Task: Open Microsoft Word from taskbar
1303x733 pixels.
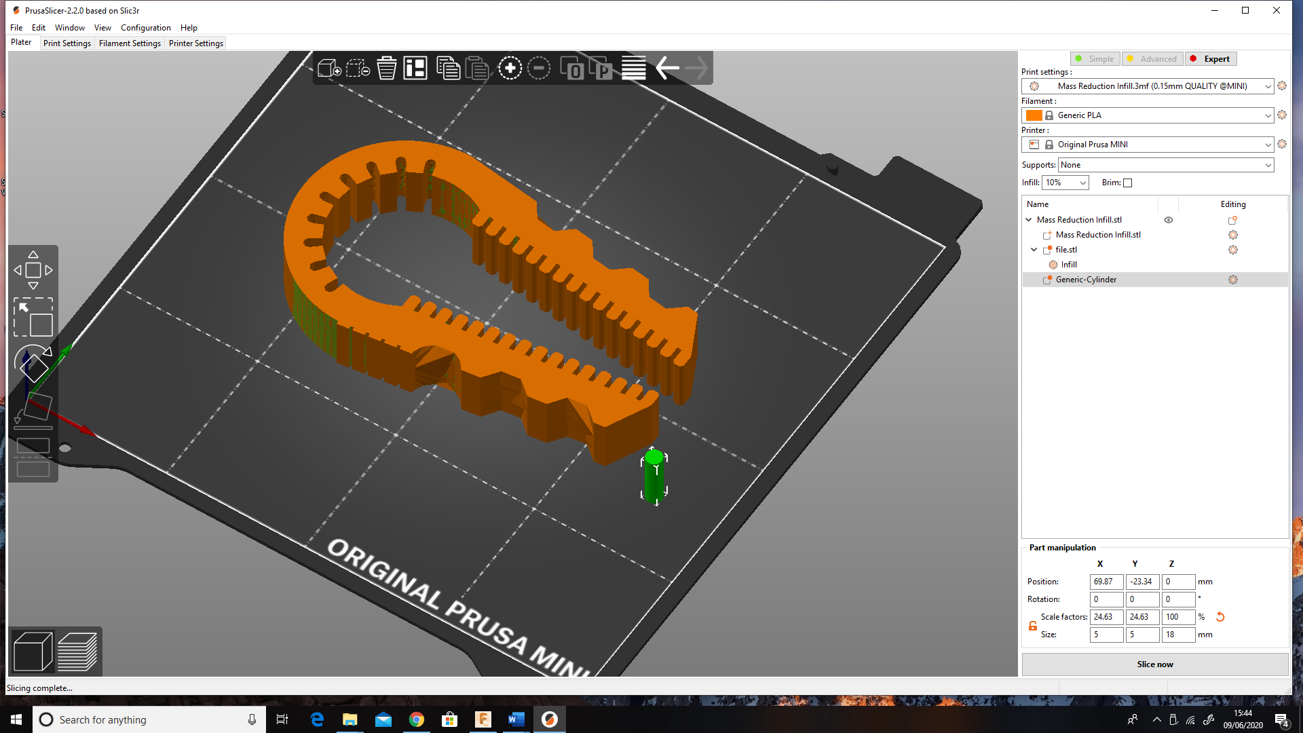Action: (x=516, y=719)
